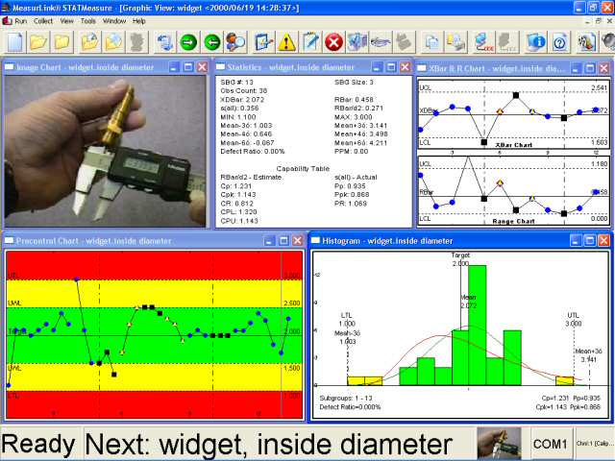Click the red X cancel icon

click(x=333, y=41)
